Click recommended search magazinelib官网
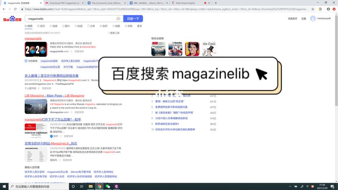 click(49, 61)
